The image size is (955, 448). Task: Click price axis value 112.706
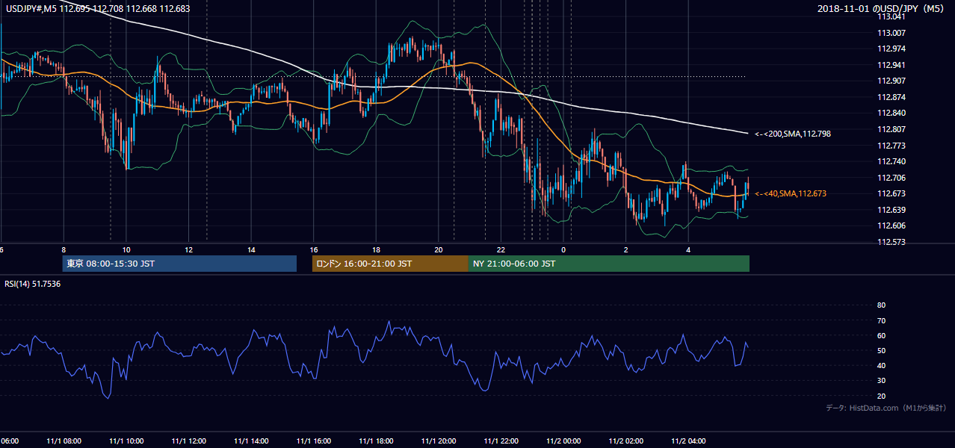(x=891, y=178)
